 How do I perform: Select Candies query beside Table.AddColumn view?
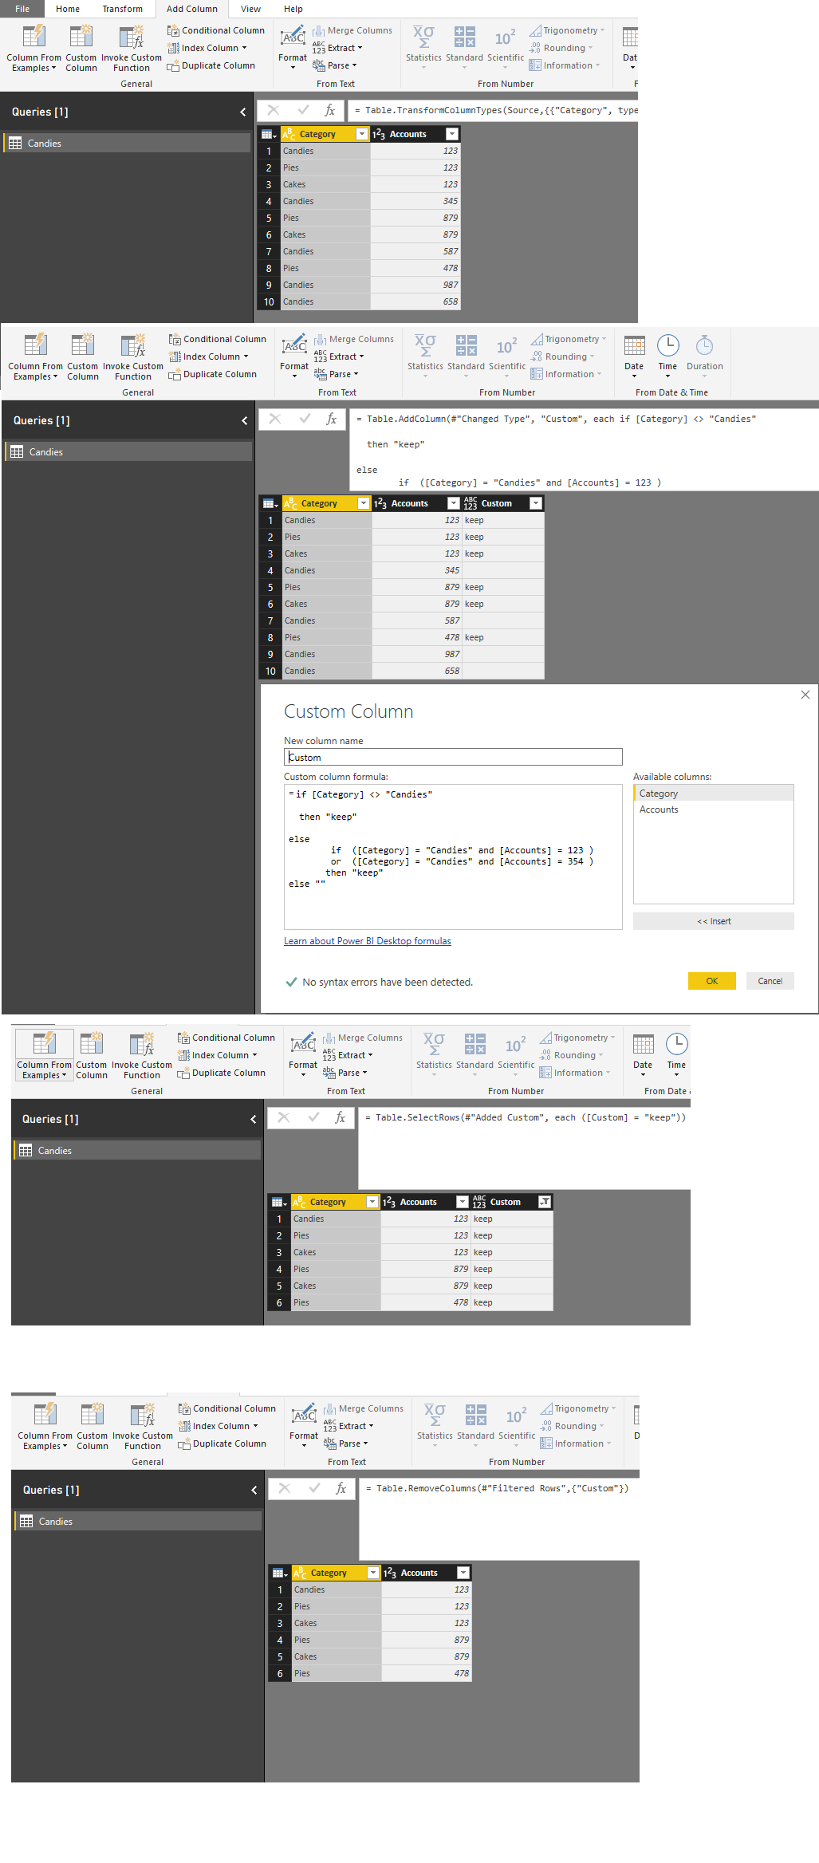tap(128, 452)
